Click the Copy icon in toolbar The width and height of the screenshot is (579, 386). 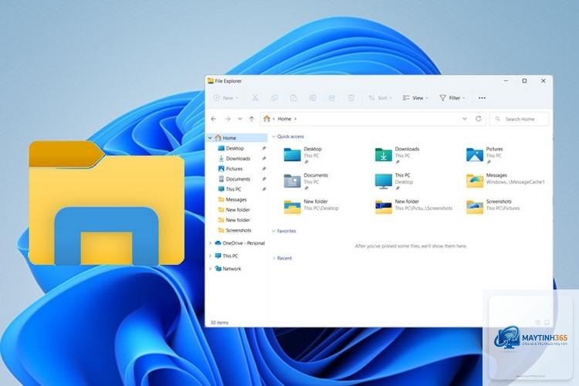[274, 98]
